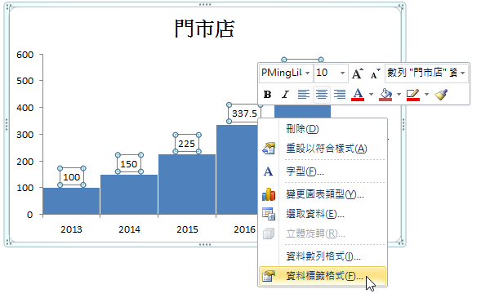Click the vertical axis value 400
The width and height of the screenshot is (490, 298).
(x=25, y=108)
